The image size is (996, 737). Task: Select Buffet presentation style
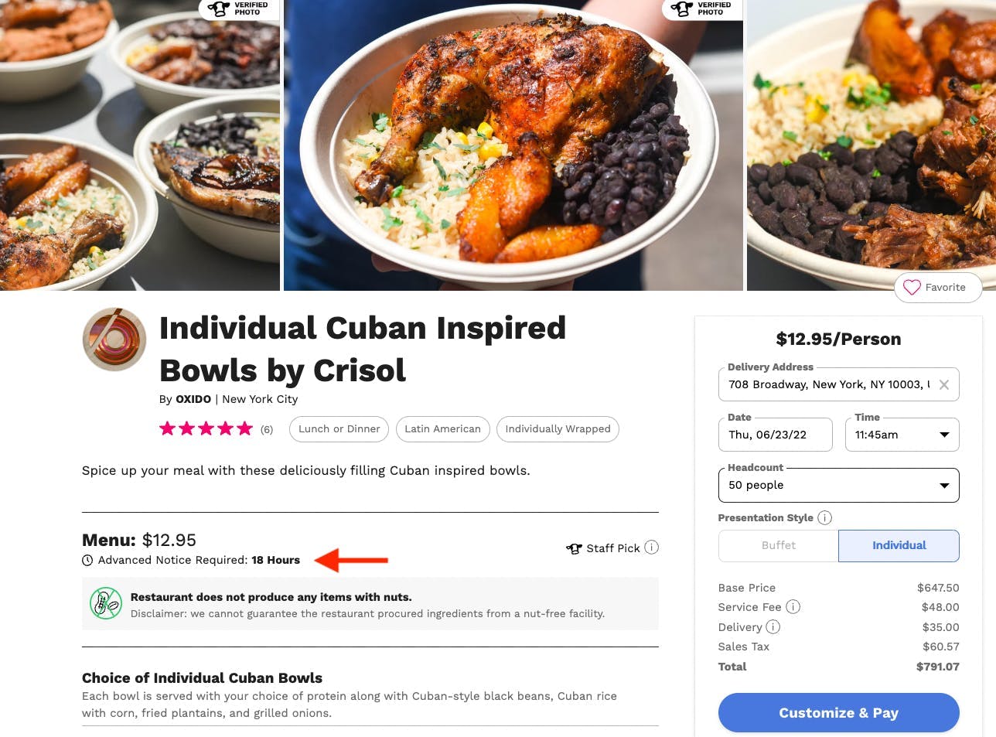[778, 545]
